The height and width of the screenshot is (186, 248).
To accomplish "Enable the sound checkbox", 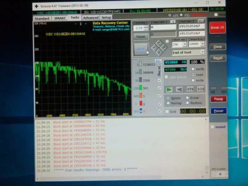I will pos(212,127).
